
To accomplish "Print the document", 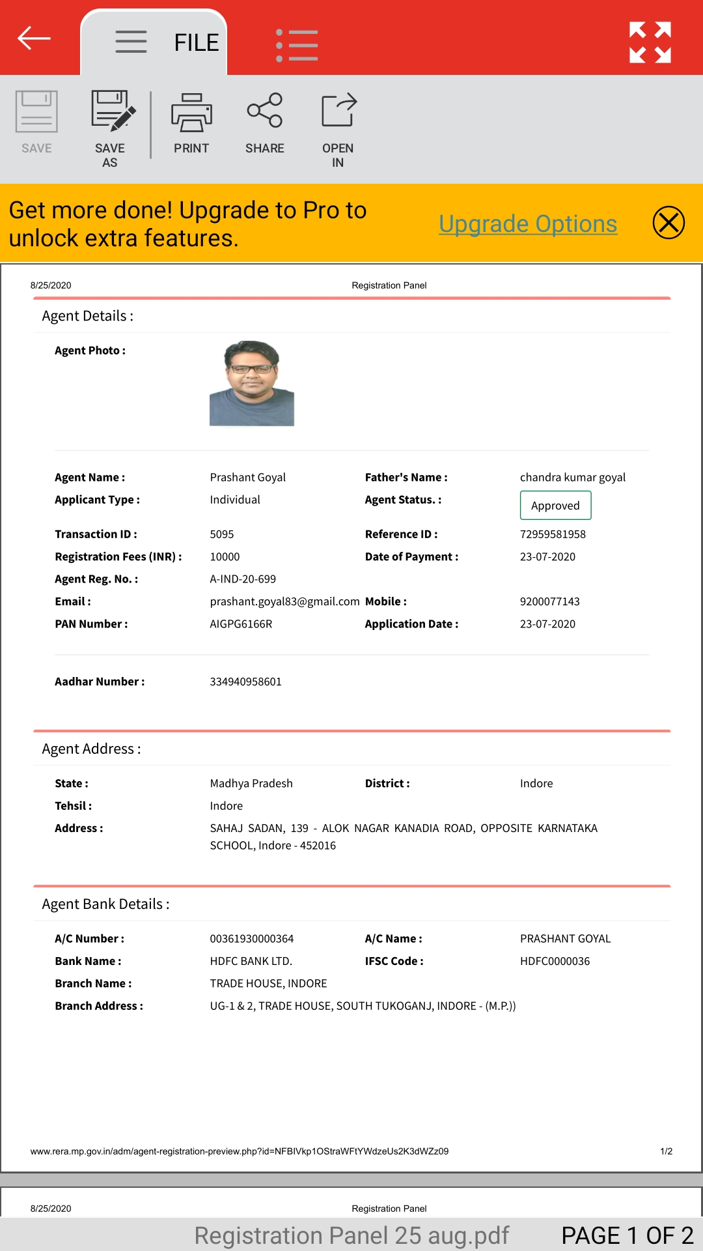I will click(191, 122).
